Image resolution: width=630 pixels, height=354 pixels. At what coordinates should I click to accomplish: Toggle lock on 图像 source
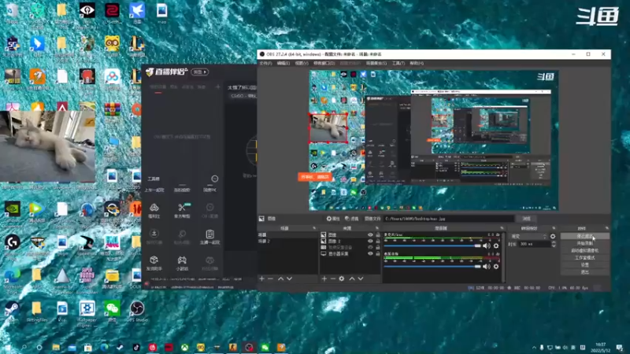[378, 234]
